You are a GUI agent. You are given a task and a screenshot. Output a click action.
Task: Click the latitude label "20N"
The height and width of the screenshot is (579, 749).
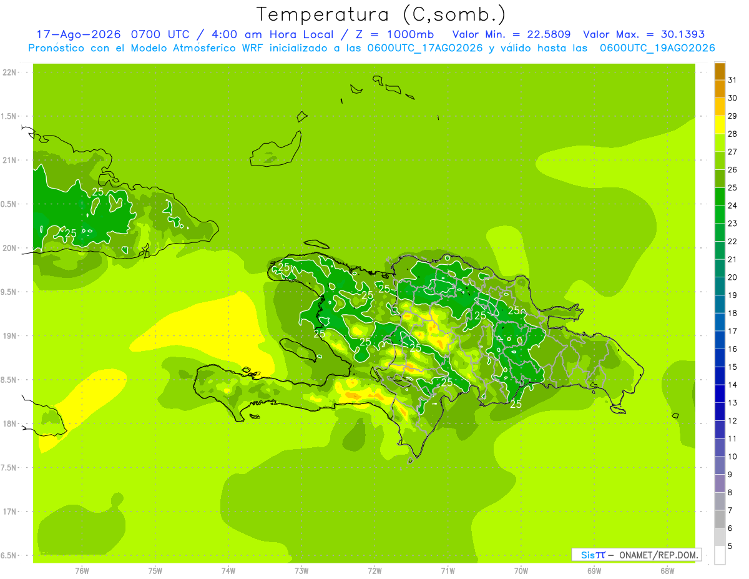[x=9, y=248]
